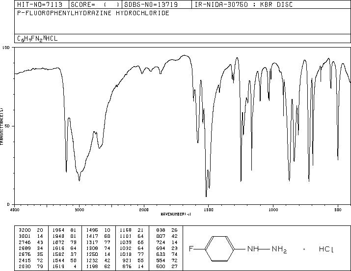Select the IR-NIDA-30750 : KBR DISC label

[244, 4]
